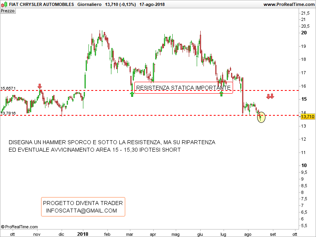Click the © ProRealTime.com copyright text
Viewport: 316px width, 237px height.
(19, 227)
